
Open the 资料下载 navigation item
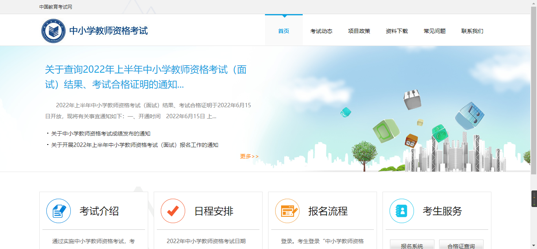tap(397, 31)
